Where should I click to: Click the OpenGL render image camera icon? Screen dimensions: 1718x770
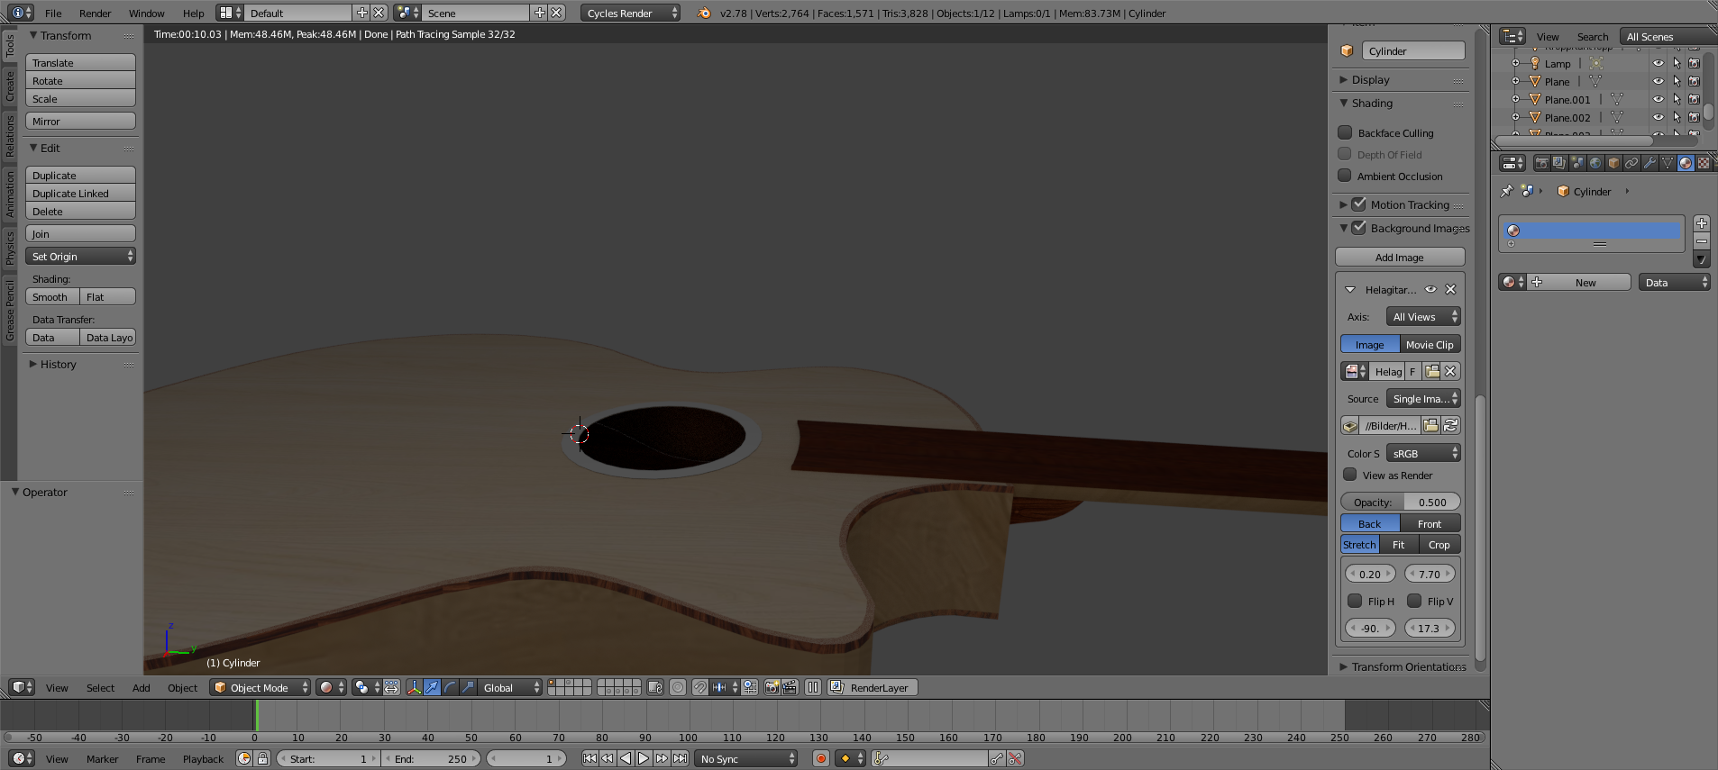(x=772, y=687)
